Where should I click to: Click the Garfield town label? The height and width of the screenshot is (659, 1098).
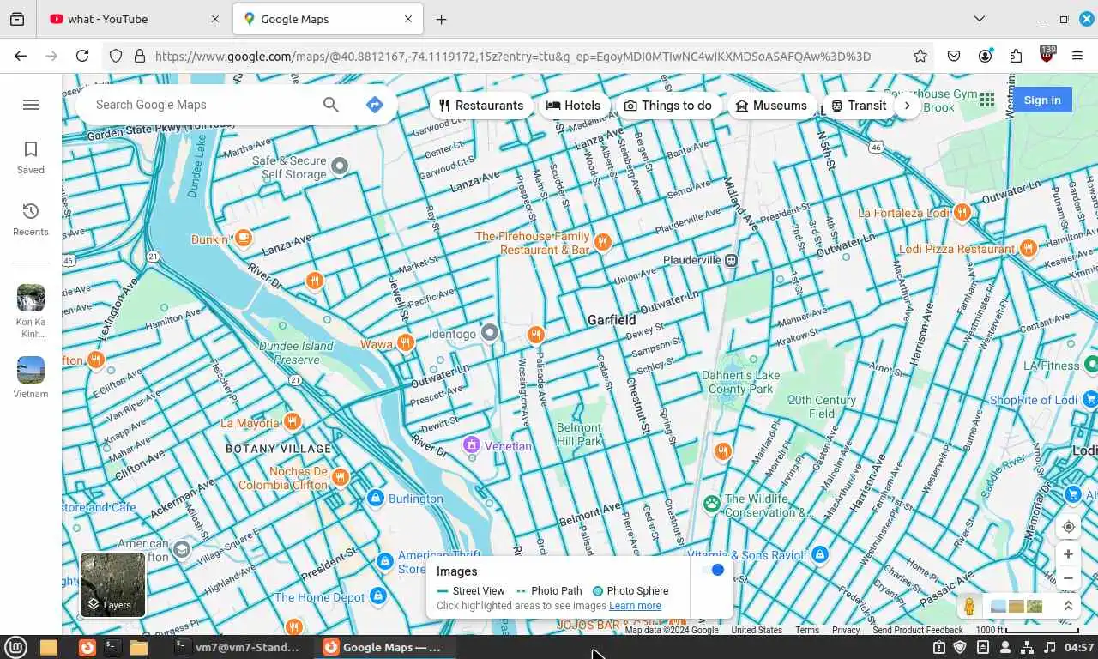tap(612, 320)
